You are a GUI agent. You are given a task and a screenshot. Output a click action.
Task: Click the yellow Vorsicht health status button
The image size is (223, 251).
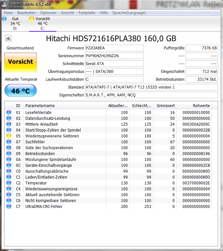[21, 62]
